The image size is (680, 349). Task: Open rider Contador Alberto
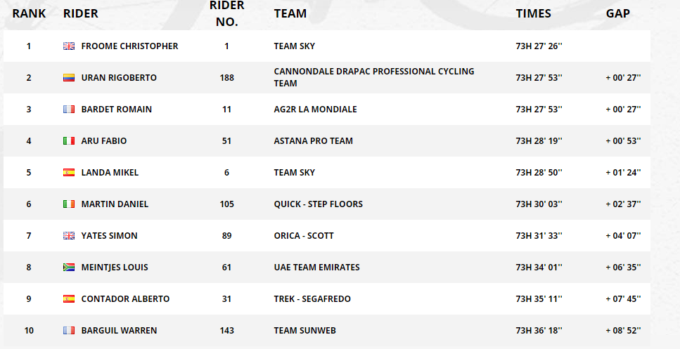click(125, 298)
